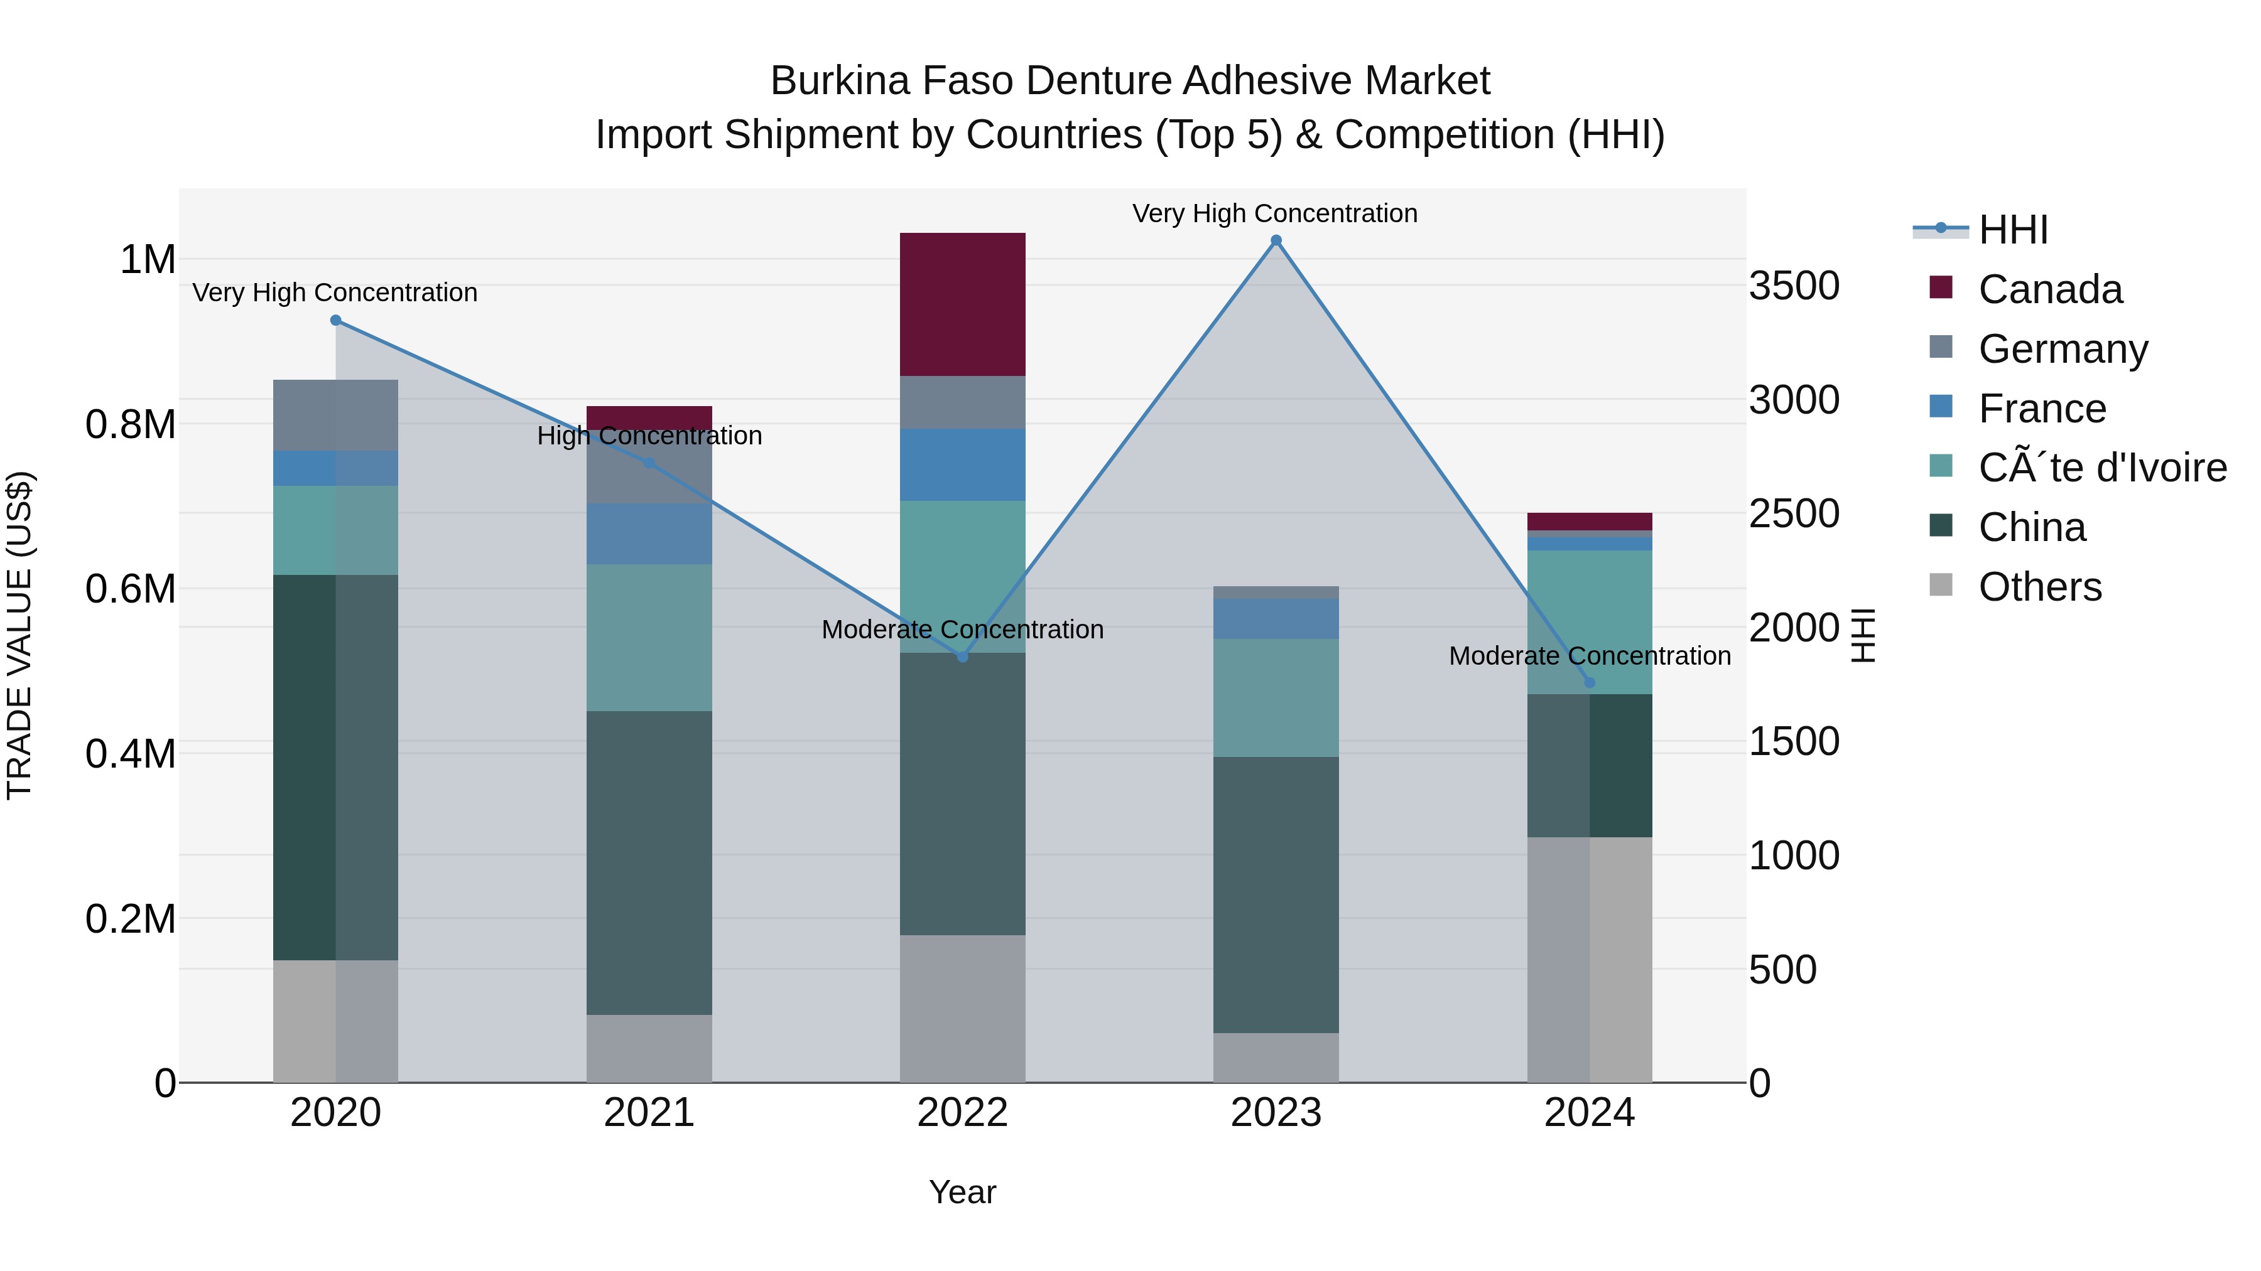The height and width of the screenshot is (1271, 2261).
Task: Click the Canada maroon legend swatch
Action: (x=1941, y=287)
